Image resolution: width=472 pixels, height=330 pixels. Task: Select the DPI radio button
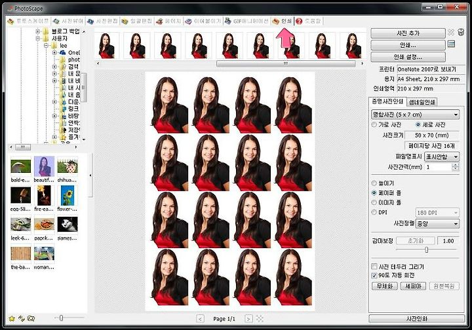(374, 212)
